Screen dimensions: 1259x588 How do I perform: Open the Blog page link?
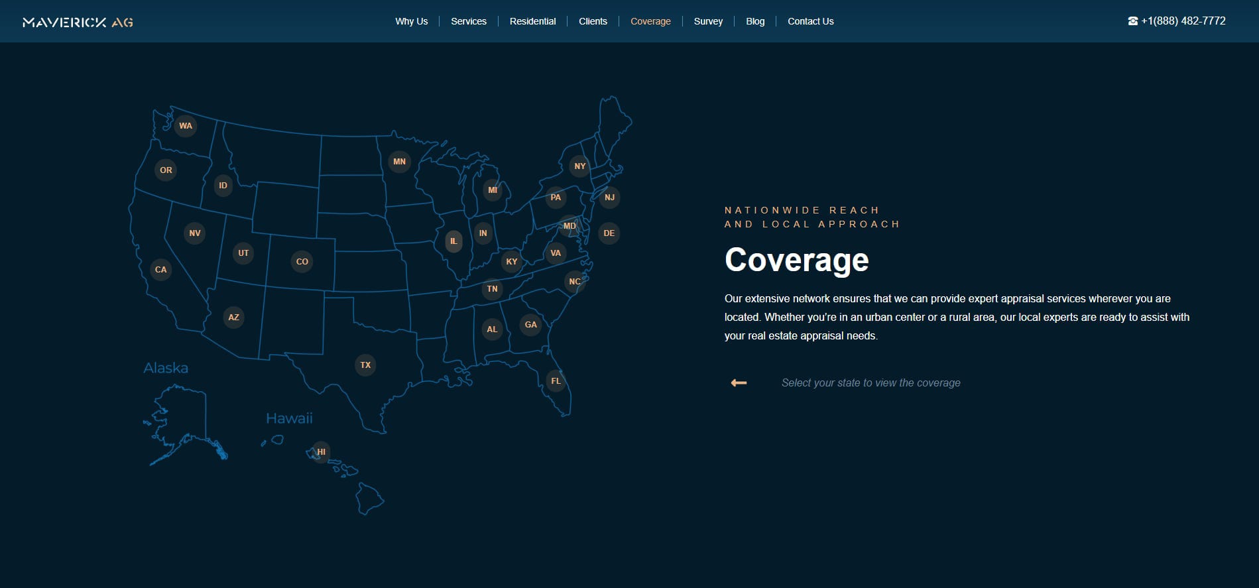click(x=755, y=21)
